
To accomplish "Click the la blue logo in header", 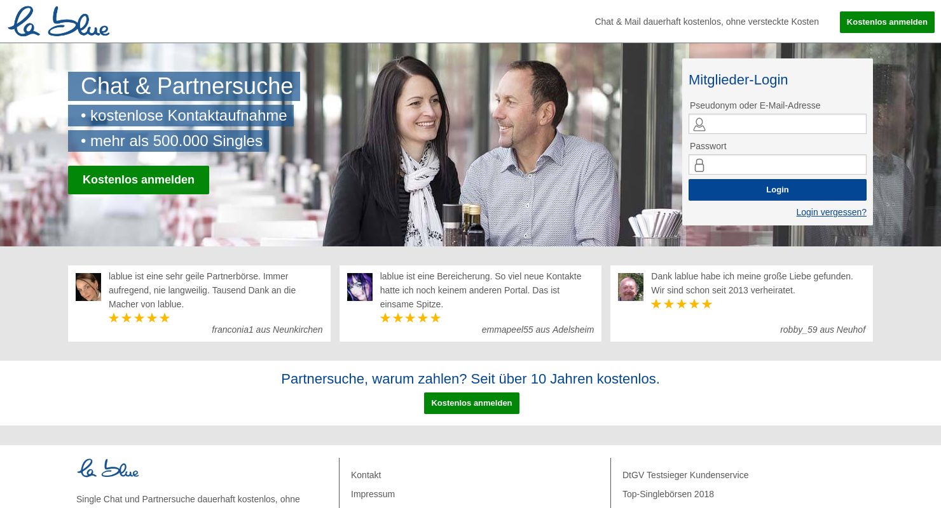I will point(58,22).
